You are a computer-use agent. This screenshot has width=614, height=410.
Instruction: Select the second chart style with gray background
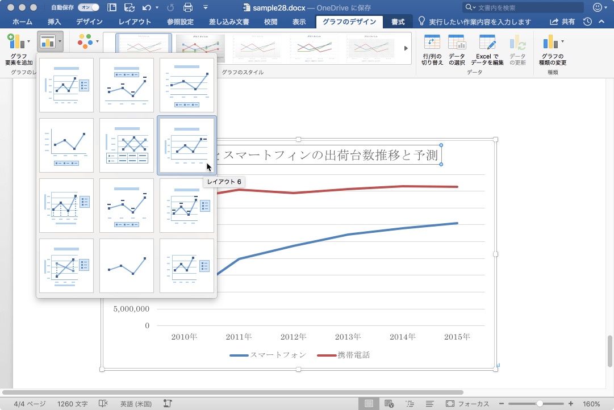[x=200, y=48]
